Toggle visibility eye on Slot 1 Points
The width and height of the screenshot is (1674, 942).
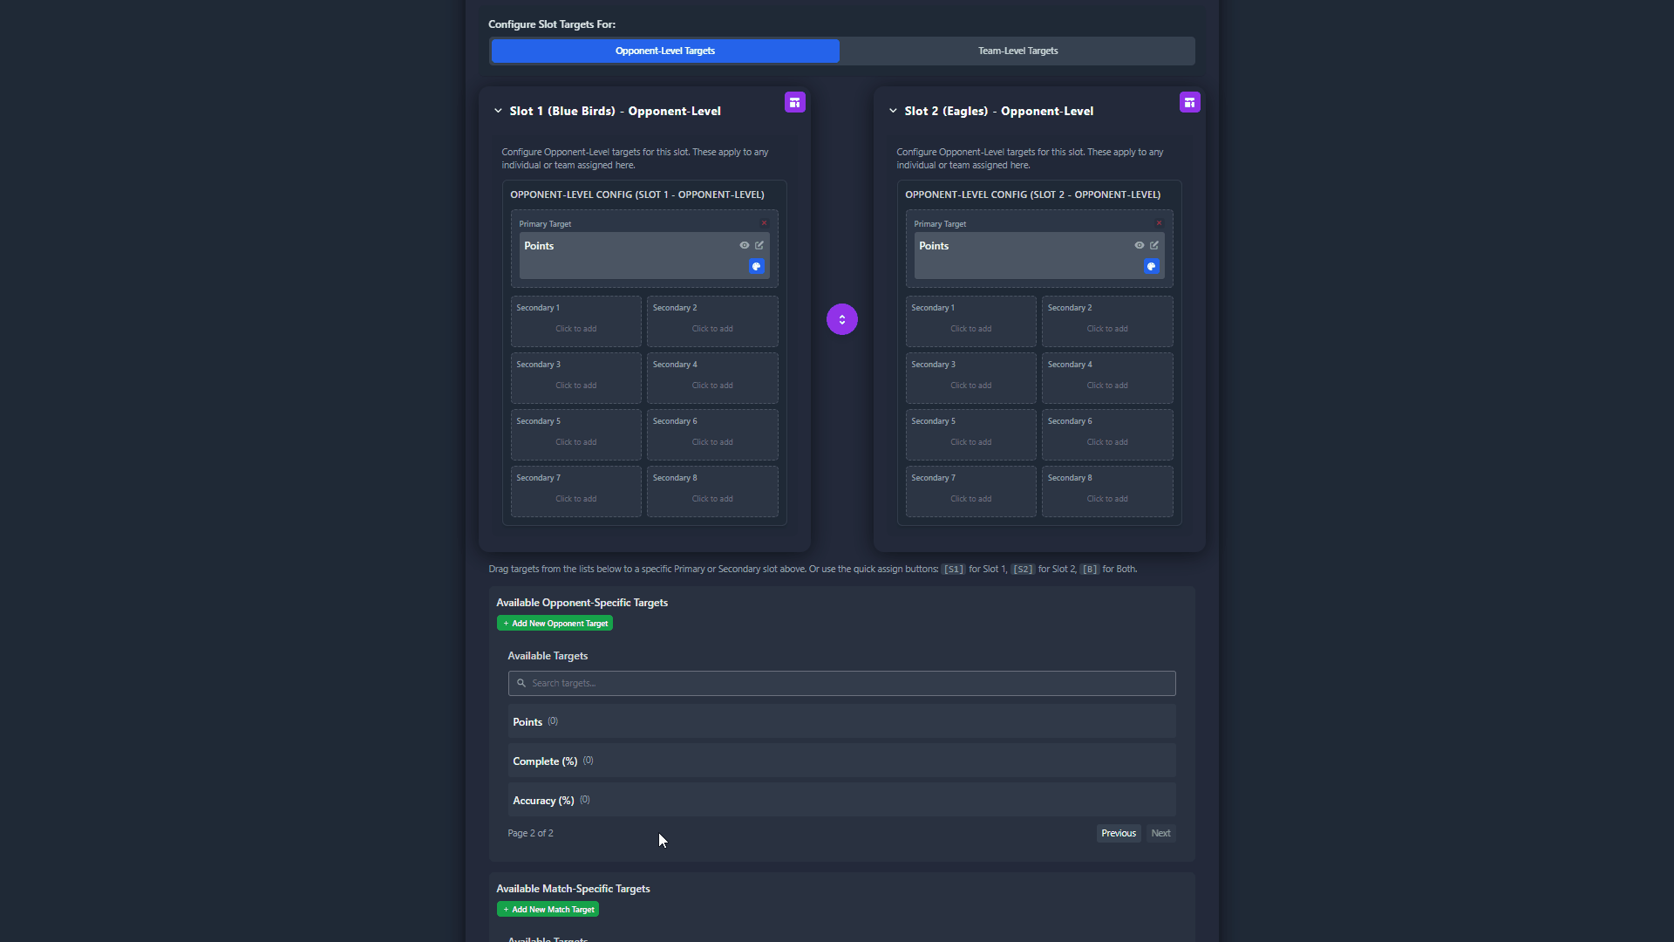[x=745, y=245]
